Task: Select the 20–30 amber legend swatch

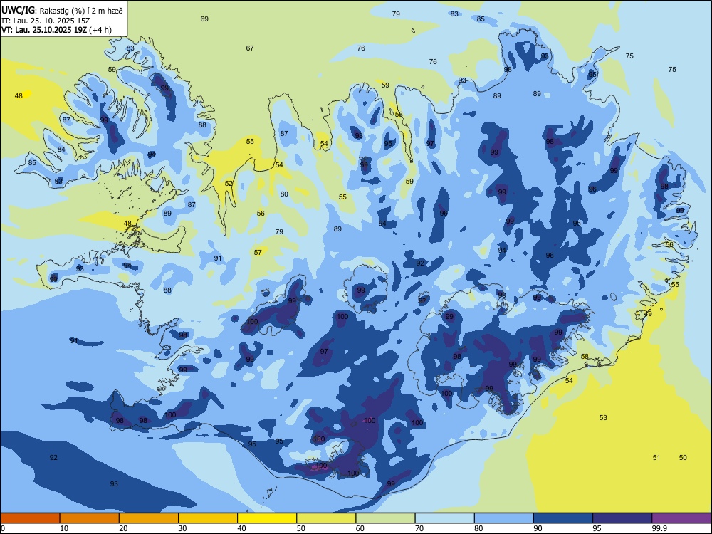Action: click(149, 518)
